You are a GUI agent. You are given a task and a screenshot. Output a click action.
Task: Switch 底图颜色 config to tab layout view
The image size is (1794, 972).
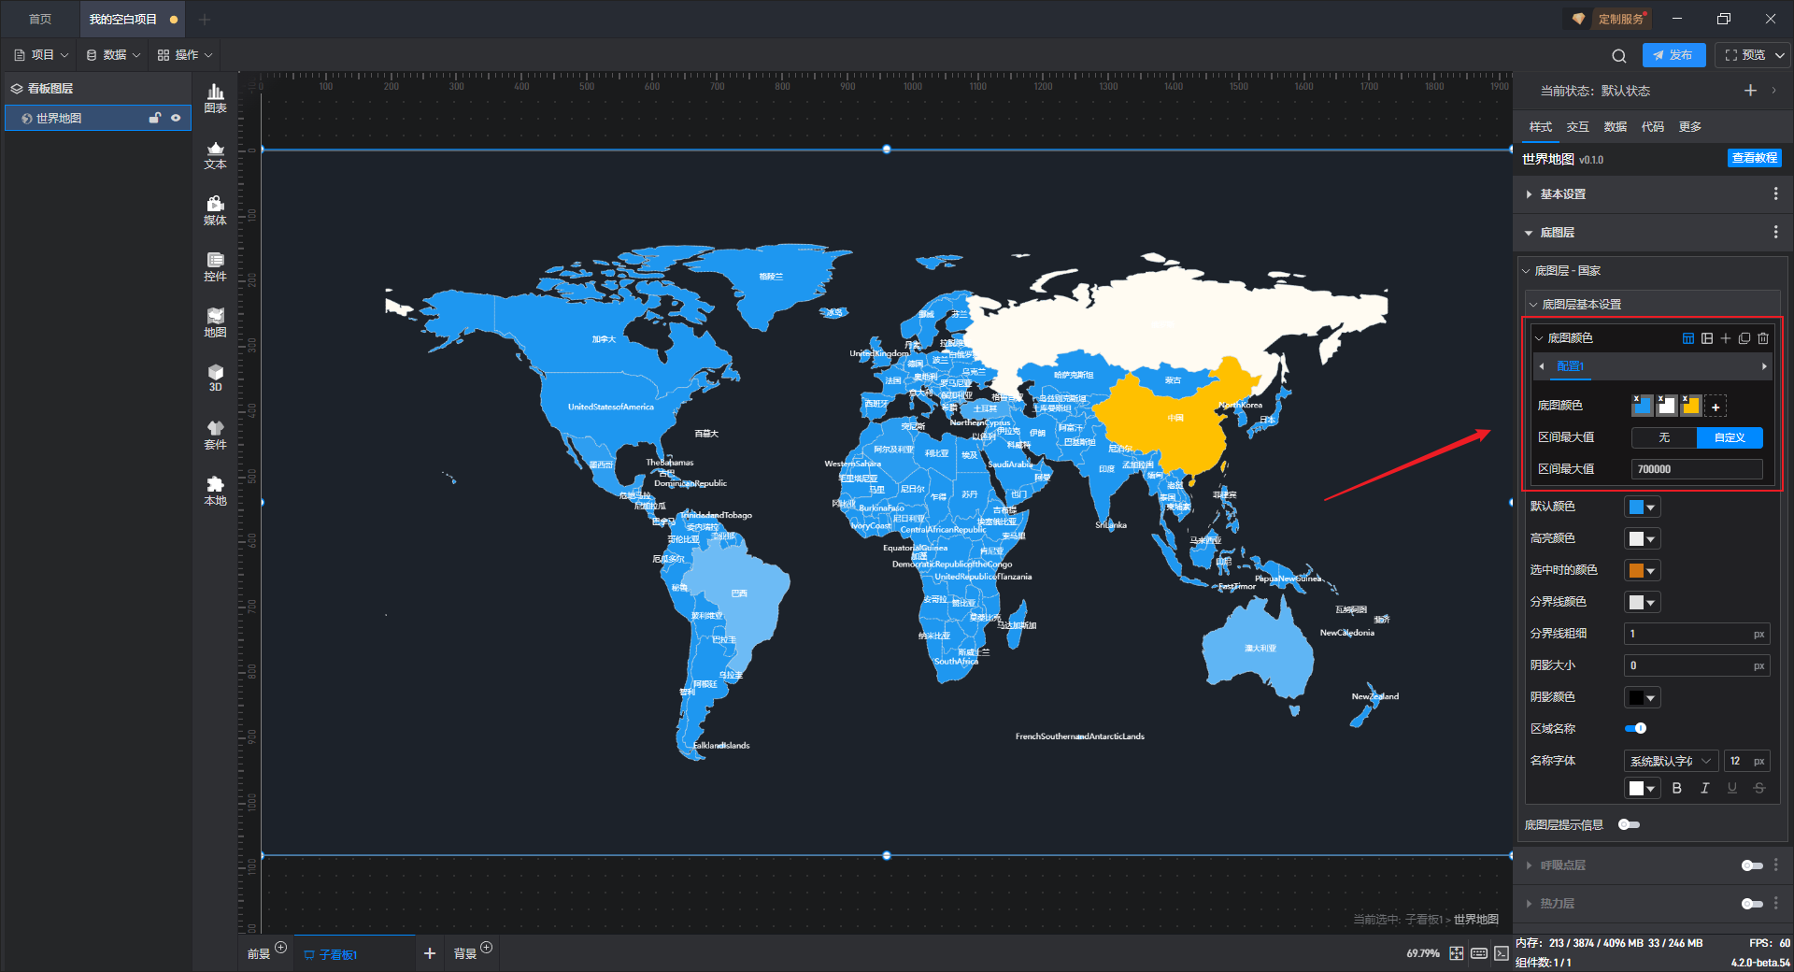pos(1688,338)
